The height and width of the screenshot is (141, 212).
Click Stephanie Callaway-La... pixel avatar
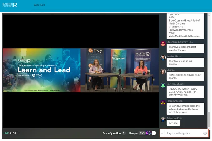[163, 44]
